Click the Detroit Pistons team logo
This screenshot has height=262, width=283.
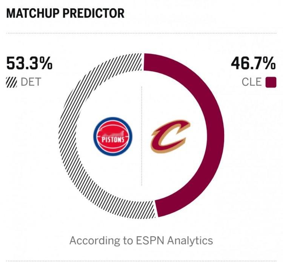point(113,136)
